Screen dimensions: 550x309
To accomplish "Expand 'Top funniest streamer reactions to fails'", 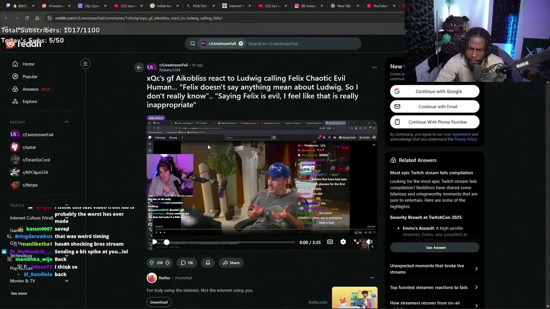I will pyautogui.click(x=434, y=288).
